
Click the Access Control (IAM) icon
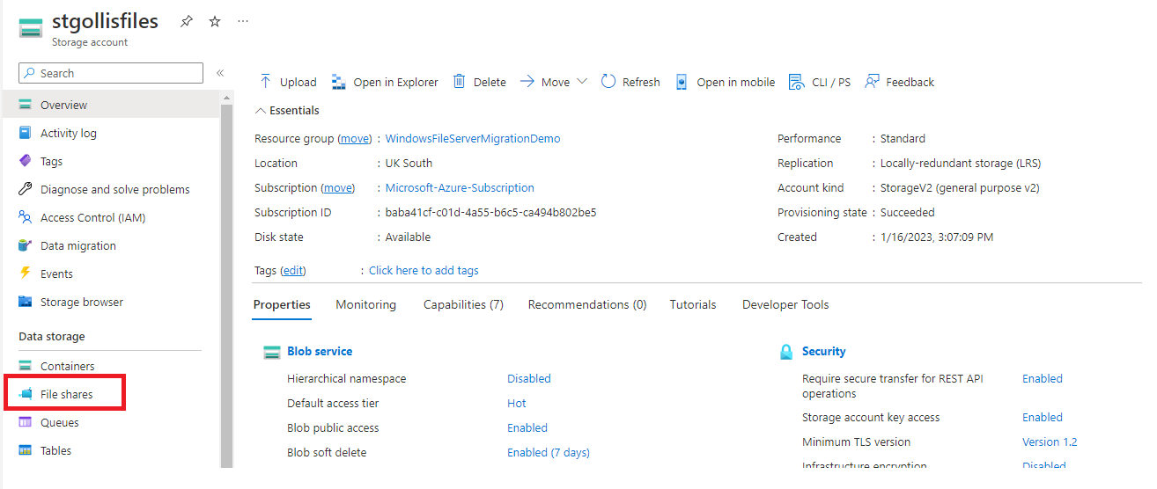pyautogui.click(x=26, y=217)
